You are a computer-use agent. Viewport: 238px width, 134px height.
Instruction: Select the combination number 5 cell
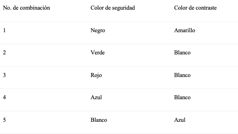4,120
